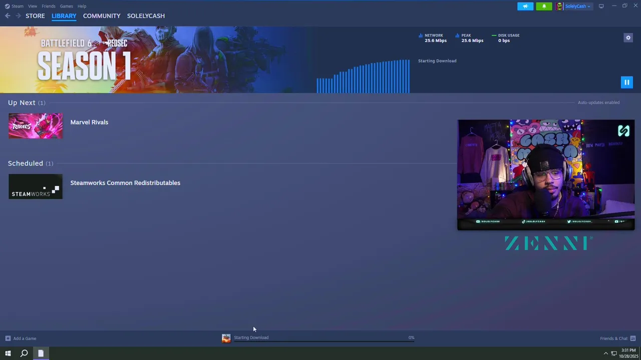
Task: Open the announcements megaphone button
Action: [525, 6]
